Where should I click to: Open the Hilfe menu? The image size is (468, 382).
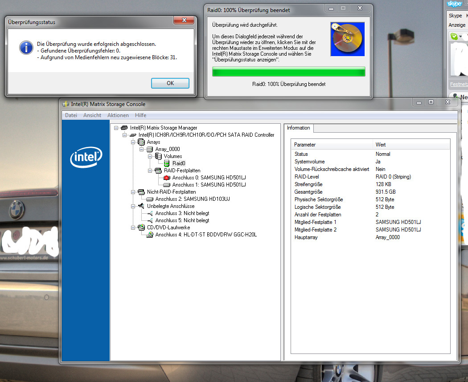click(x=140, y=115)
